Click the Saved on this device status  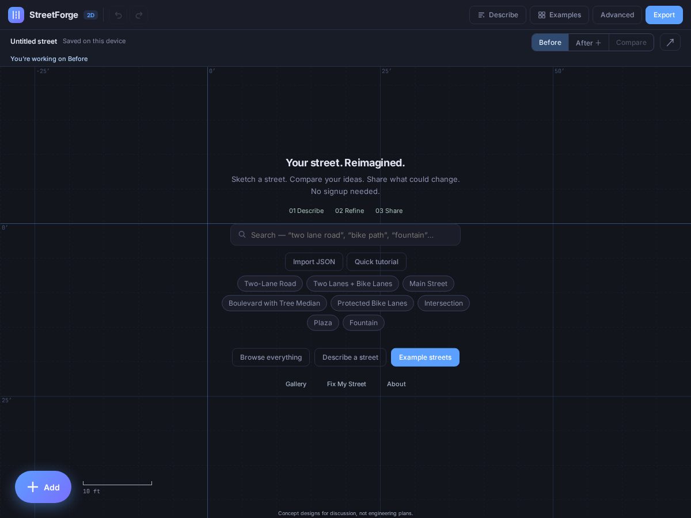point(94,41)
